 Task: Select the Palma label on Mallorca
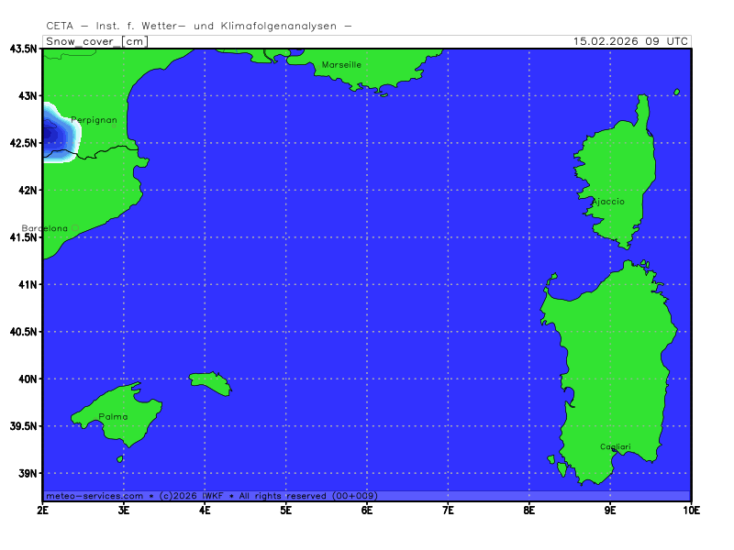coord(113,417)
